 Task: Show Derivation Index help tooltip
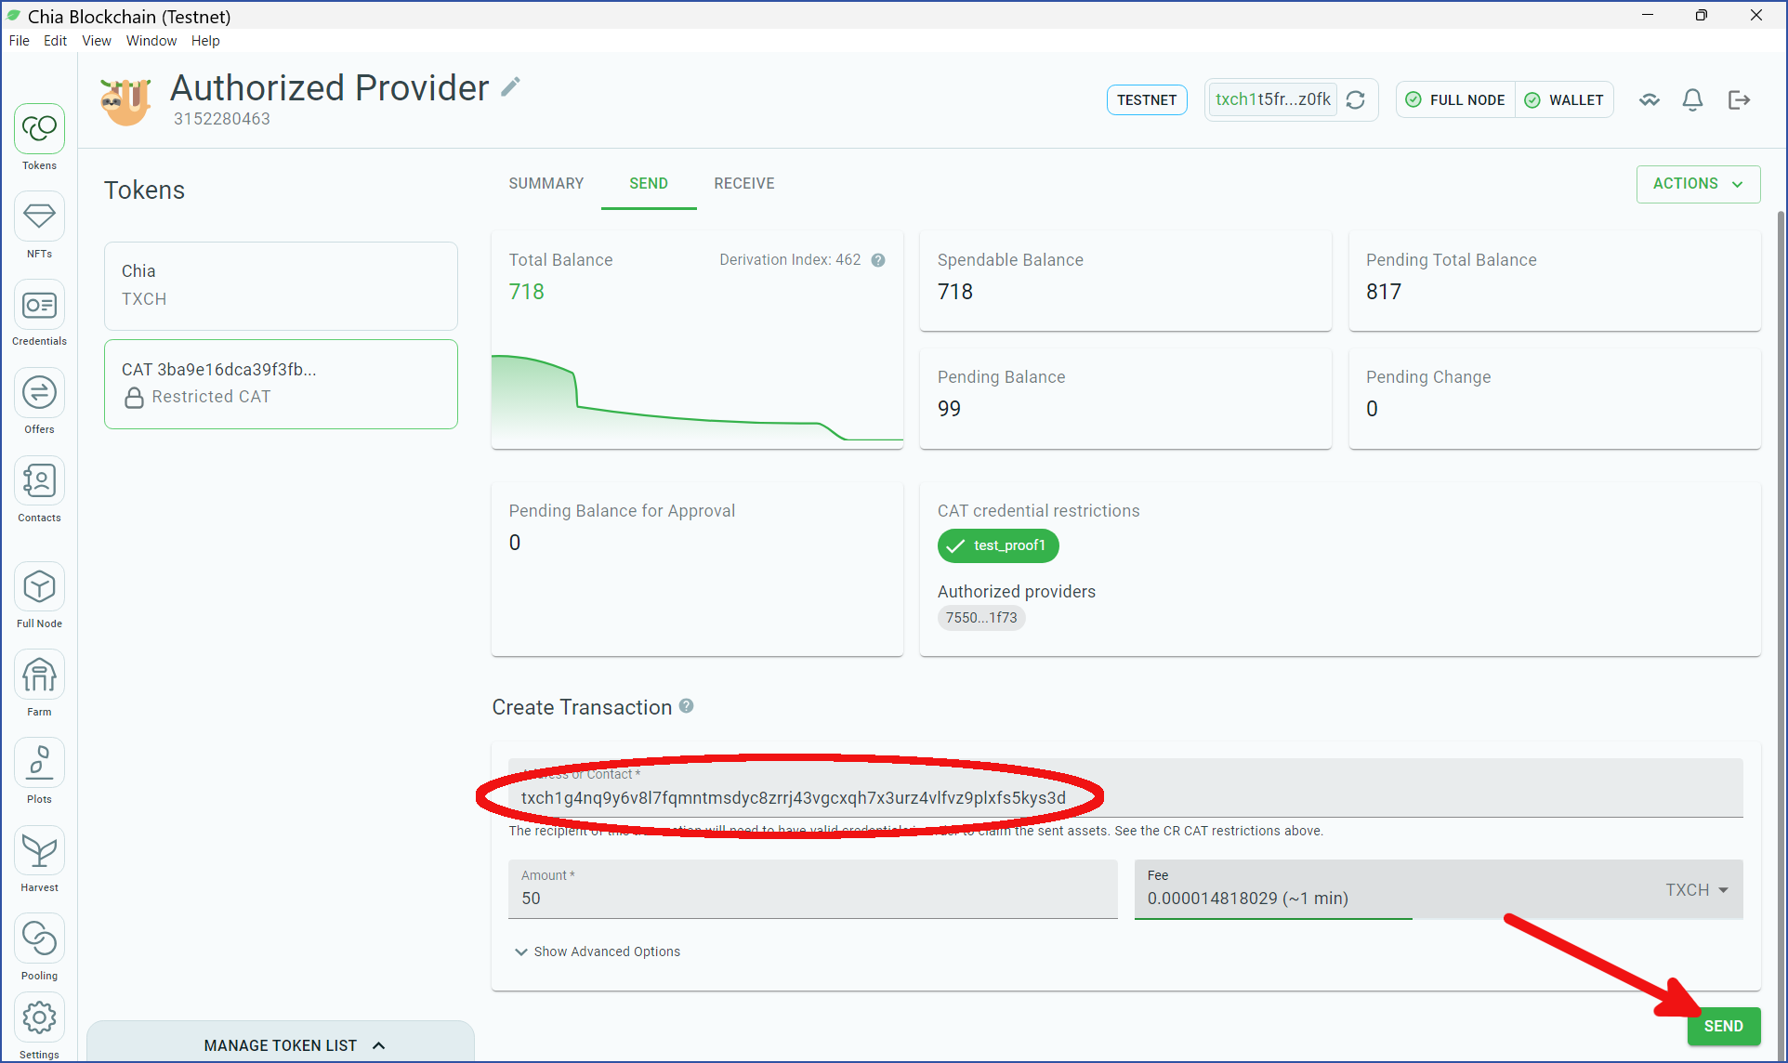(878, 260)
